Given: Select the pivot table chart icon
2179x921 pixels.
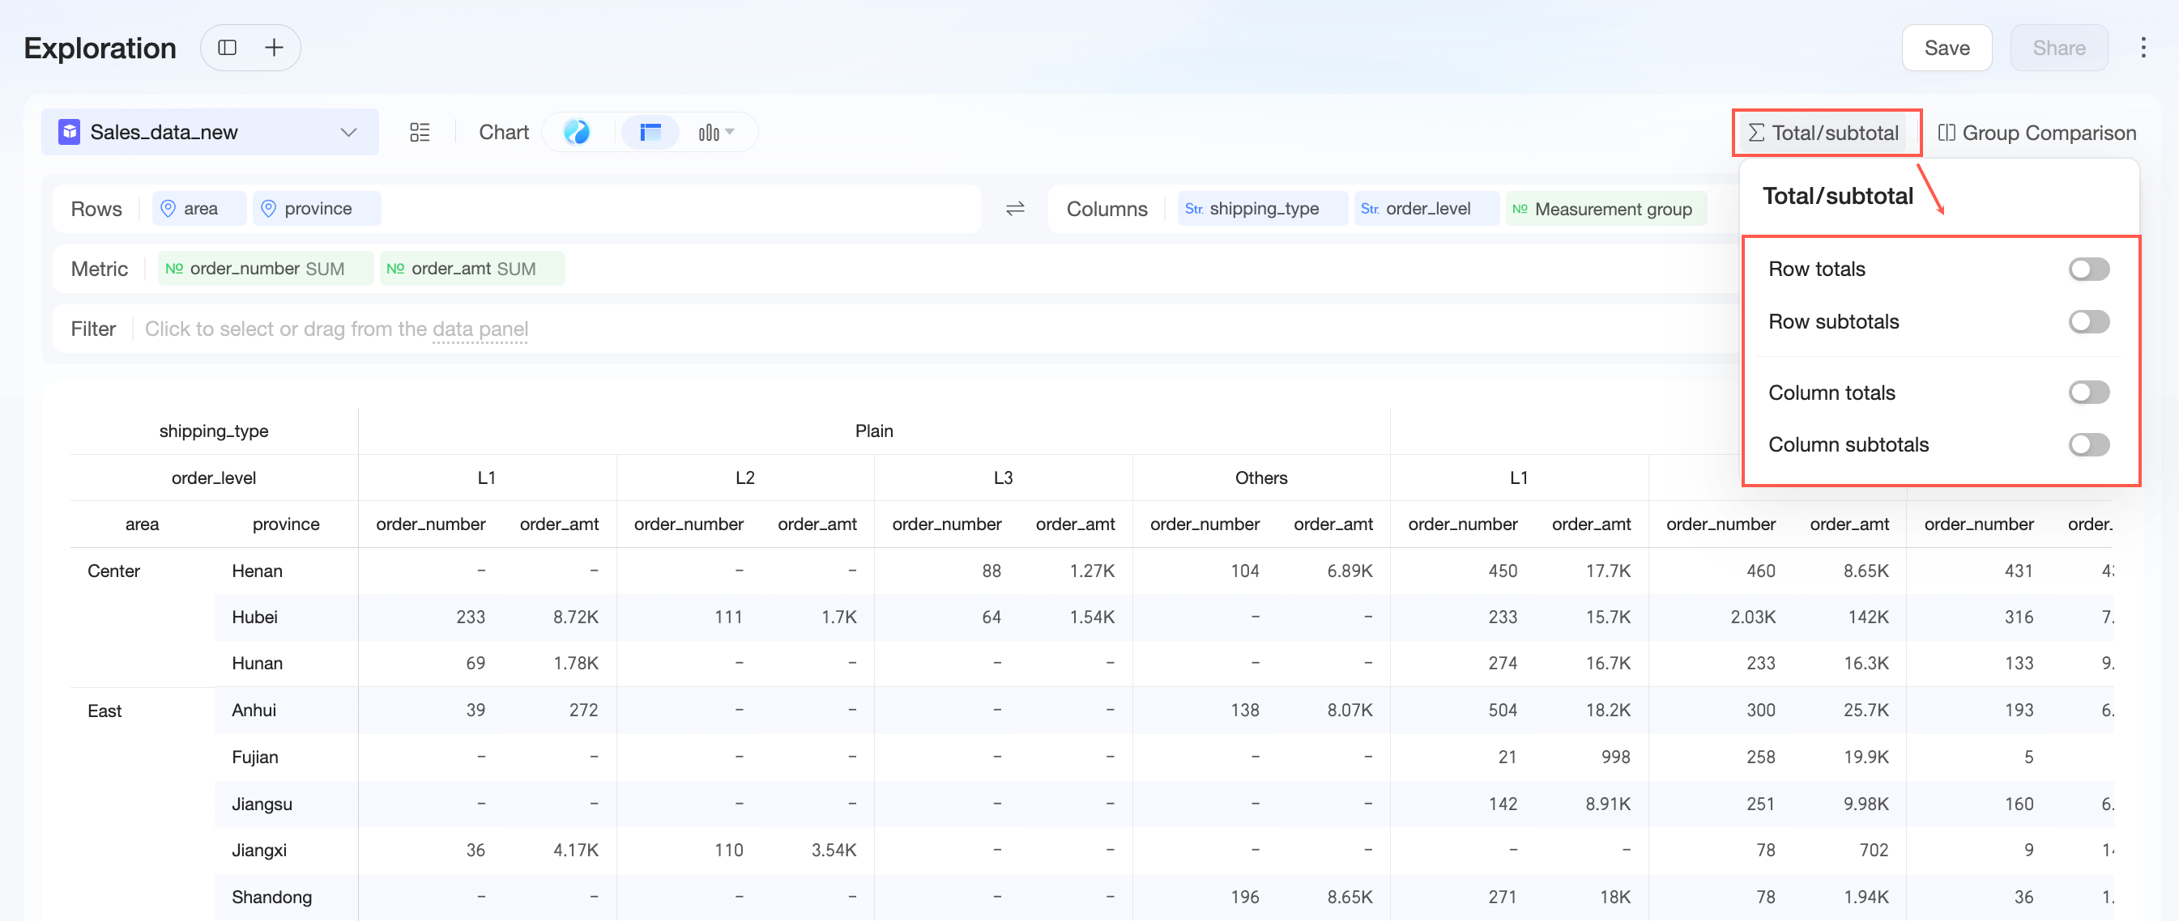Looking at the screenshot, I should 650,132.
